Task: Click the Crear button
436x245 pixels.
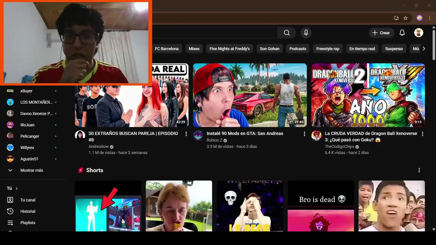Action: (x=381, y=33)
